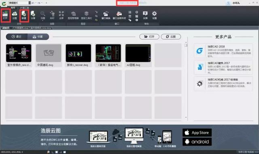Switch to the 扩展工具 ribbon tab
The height and width of the screenshot is (154, 259).
tap(24, 8)
